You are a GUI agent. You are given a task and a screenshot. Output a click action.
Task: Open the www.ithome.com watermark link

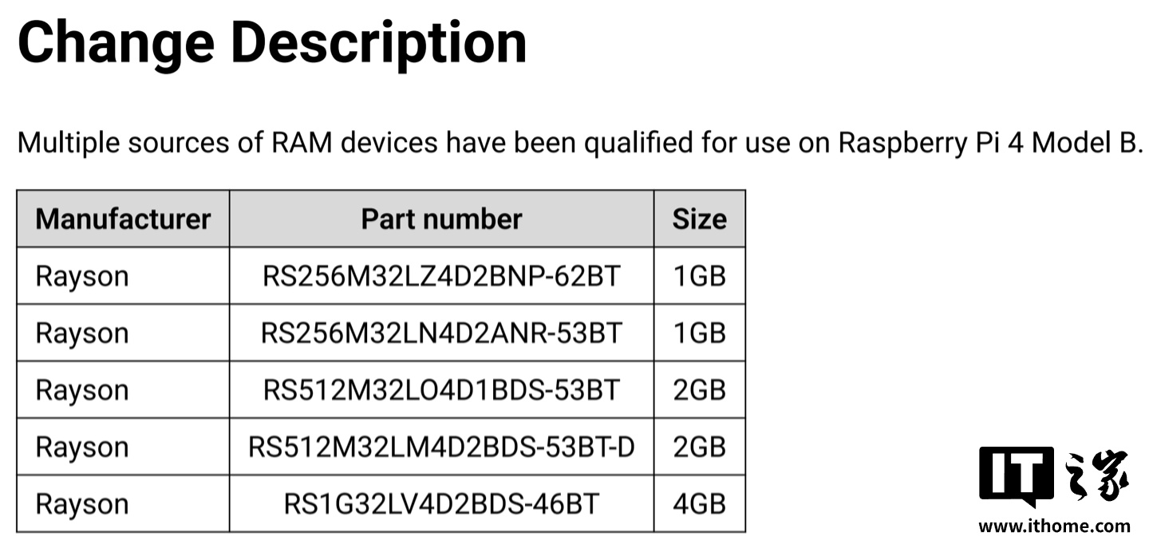[1053, 526]
